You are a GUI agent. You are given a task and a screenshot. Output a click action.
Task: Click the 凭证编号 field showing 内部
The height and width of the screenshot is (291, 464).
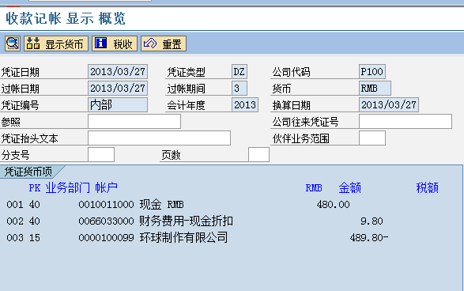[118, 105]
